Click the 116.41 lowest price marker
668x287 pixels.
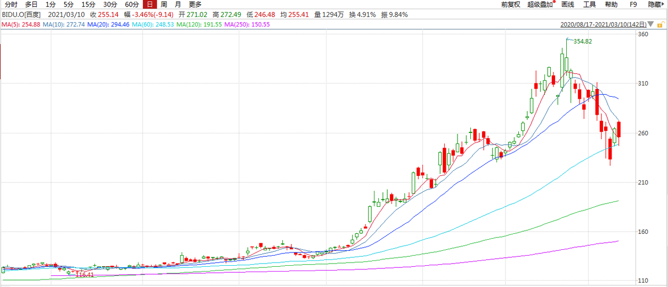84,275
